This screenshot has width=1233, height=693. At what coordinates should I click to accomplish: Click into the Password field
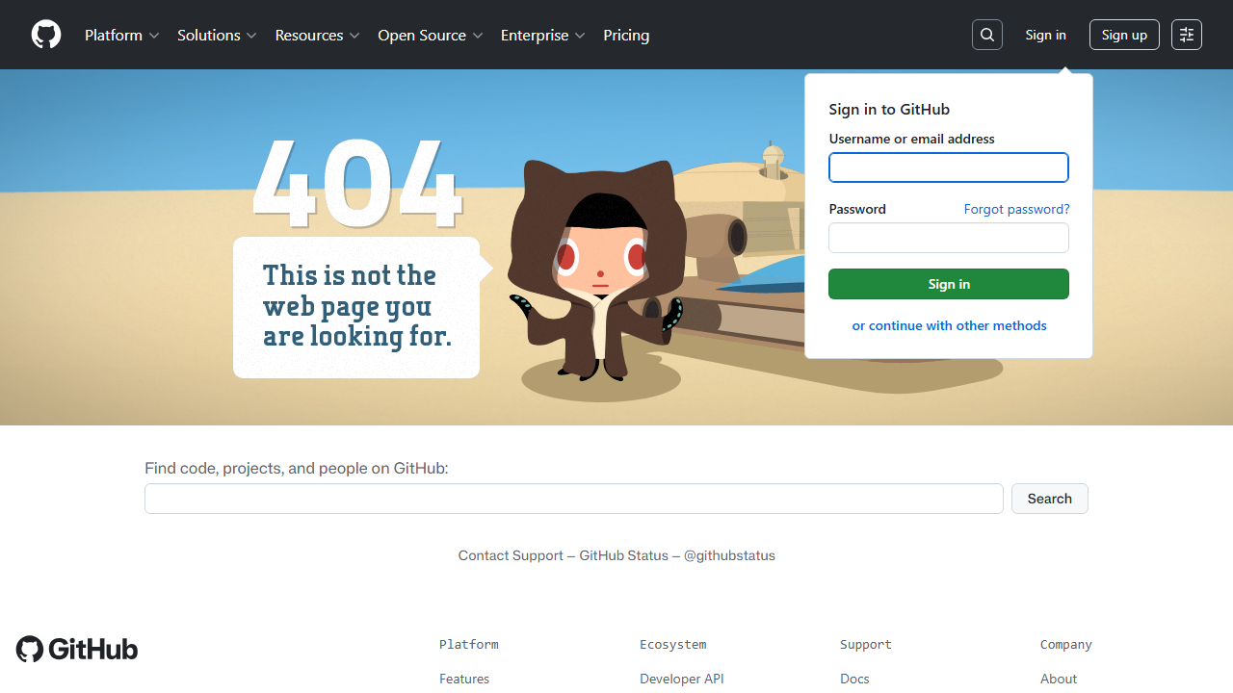point(949,238)
